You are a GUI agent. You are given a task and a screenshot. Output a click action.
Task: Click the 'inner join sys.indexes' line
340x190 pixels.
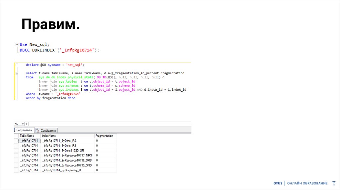[x=112, y=90]
